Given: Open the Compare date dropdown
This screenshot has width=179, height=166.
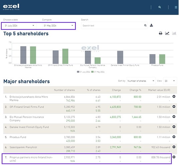Looking at the screenshot, I should (58, 26).
